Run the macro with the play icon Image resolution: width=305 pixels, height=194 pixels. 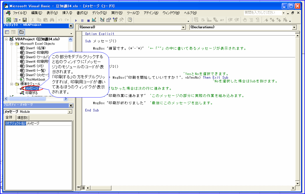click(76, 20)
